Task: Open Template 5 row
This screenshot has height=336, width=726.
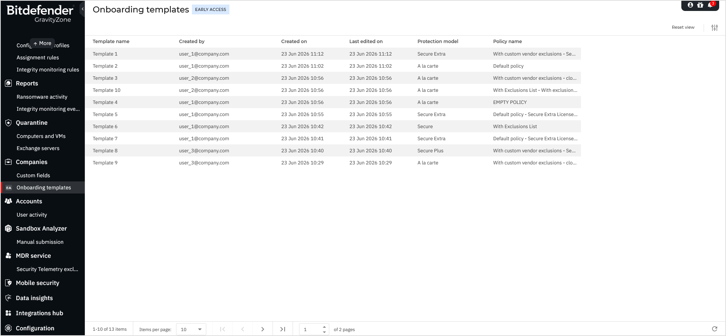Action: click(x=333, y=114)
